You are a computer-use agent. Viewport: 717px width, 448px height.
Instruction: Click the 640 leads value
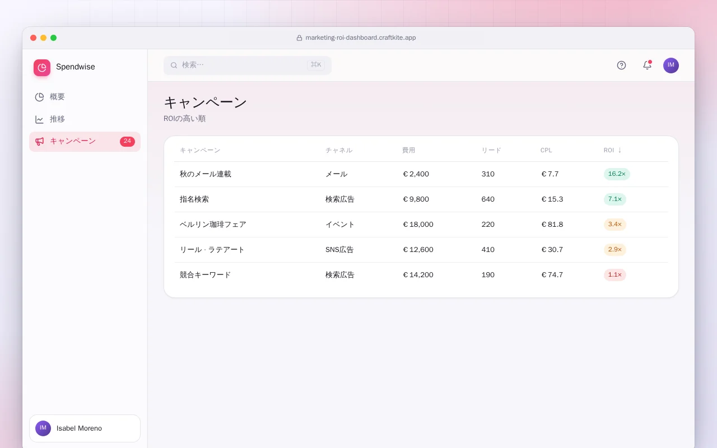tap(488, 199)
